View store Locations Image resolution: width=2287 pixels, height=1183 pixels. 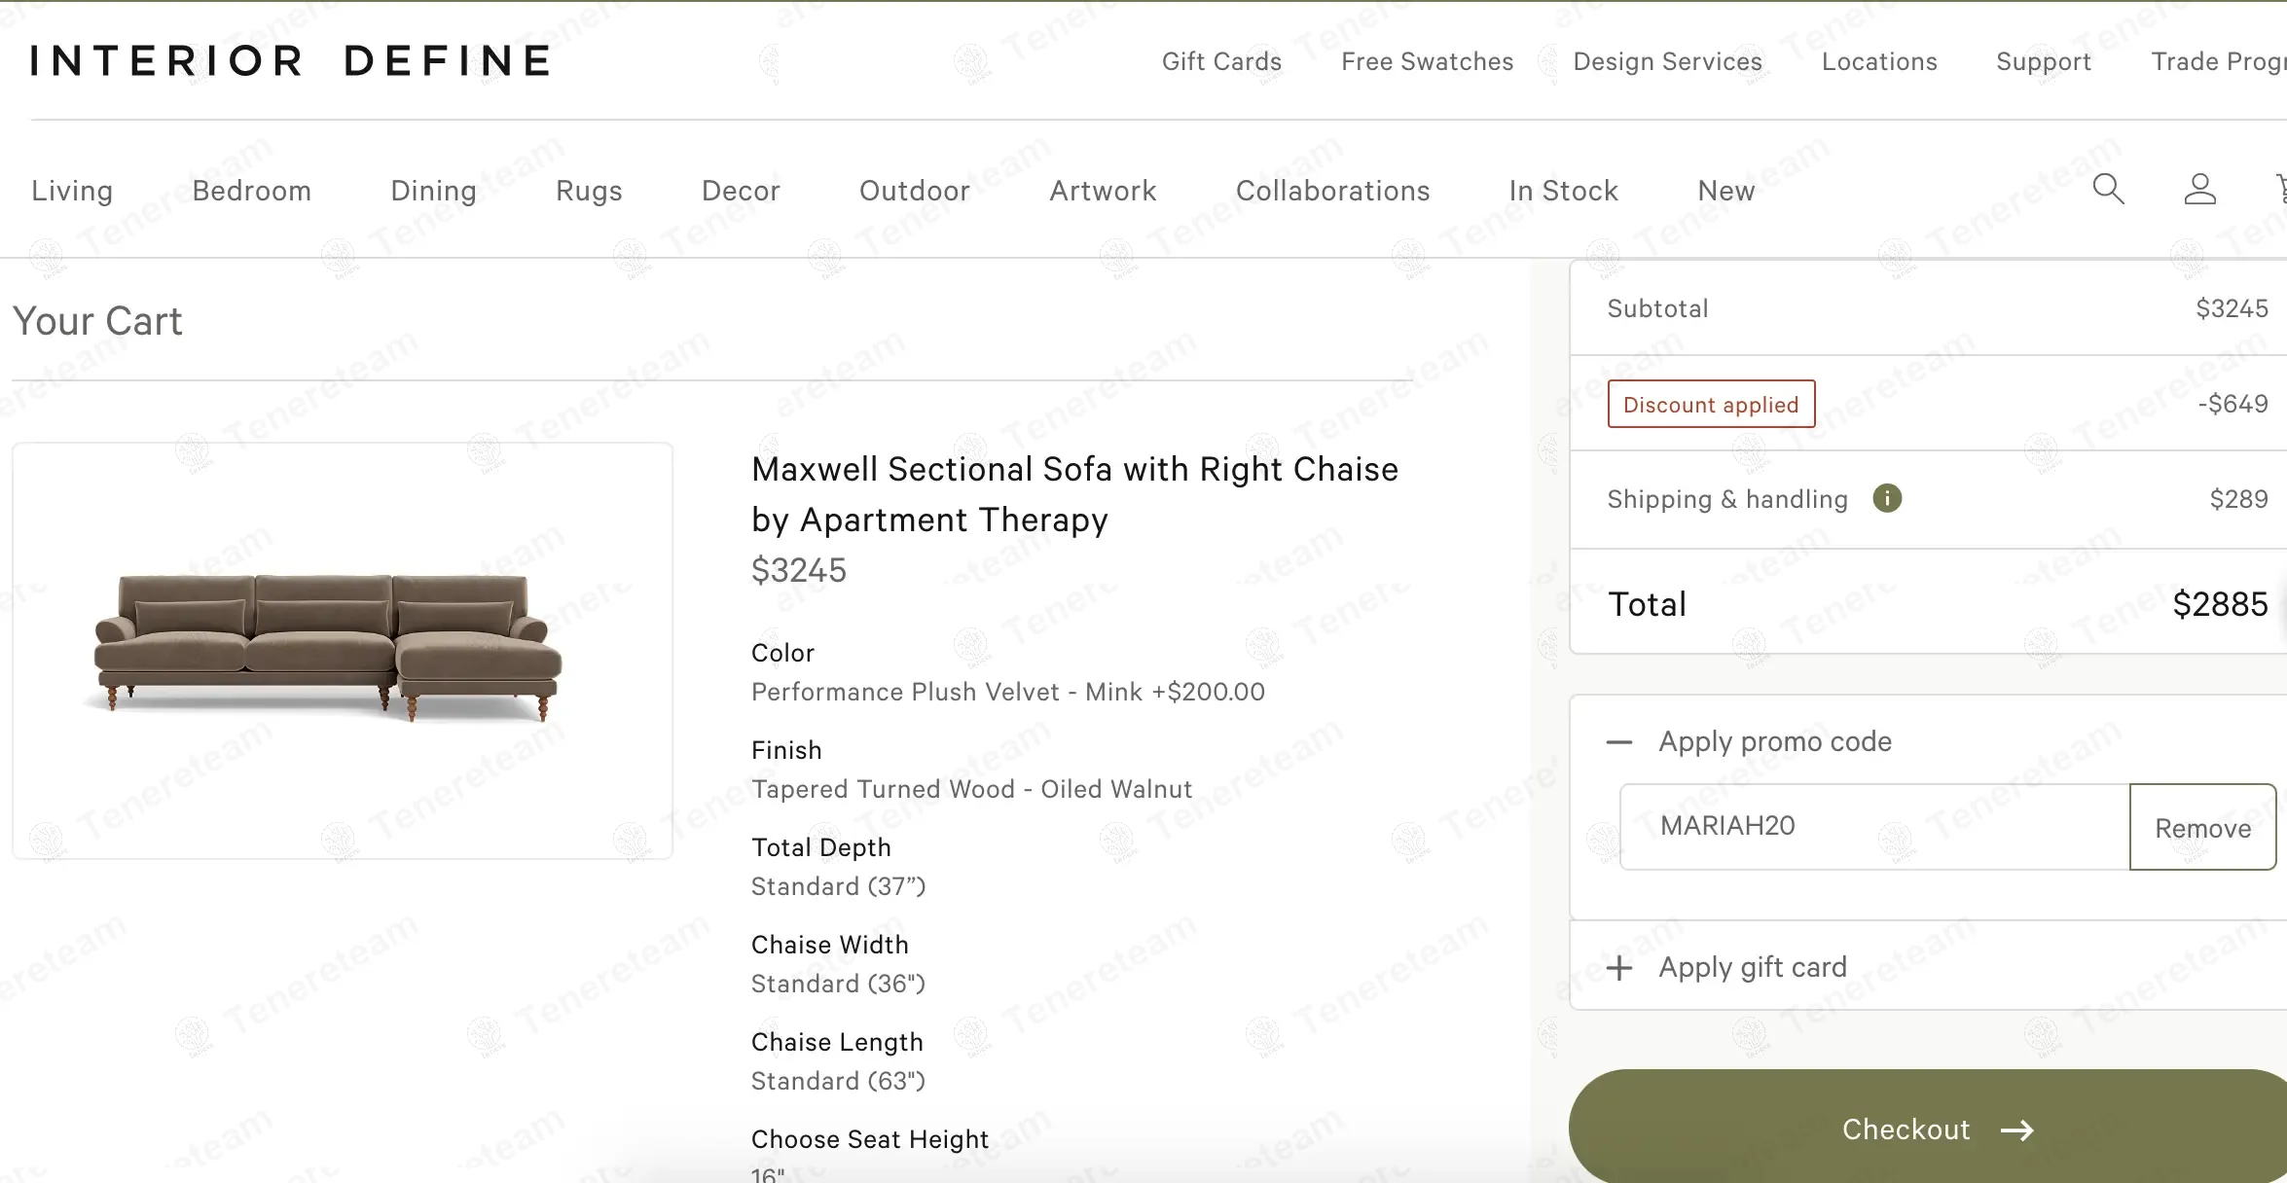pos(1879,61)
